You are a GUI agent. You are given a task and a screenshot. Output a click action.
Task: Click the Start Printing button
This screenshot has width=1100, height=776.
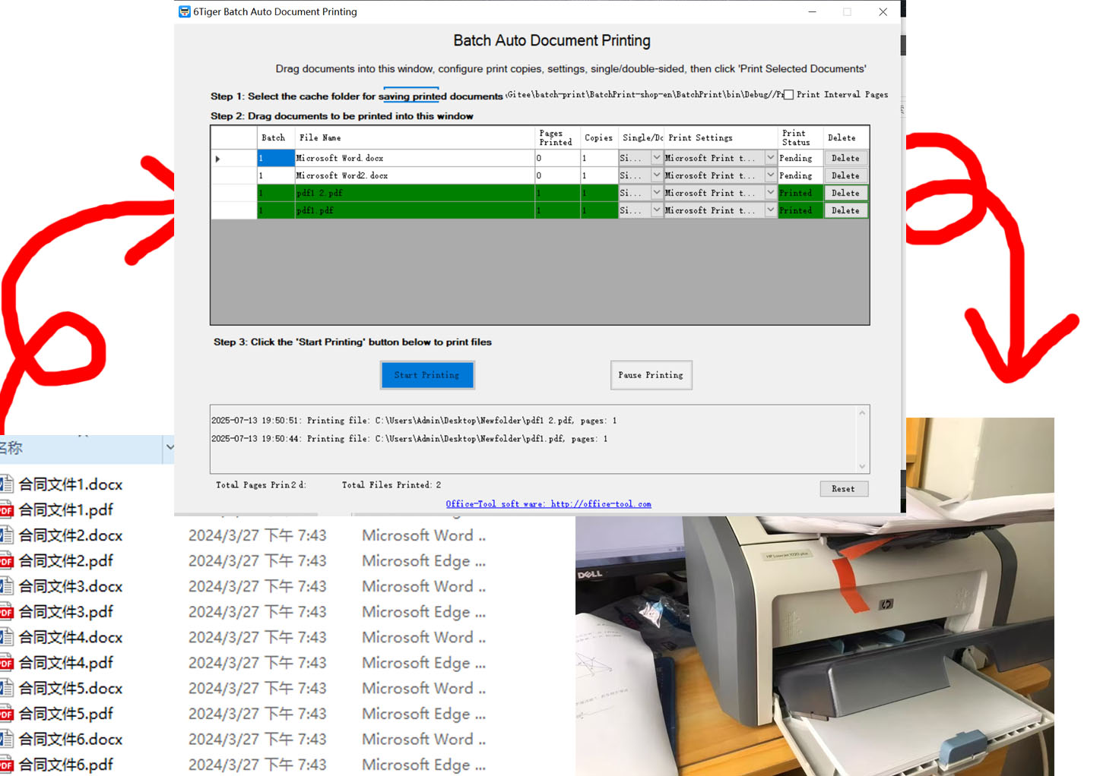(427, 375)
